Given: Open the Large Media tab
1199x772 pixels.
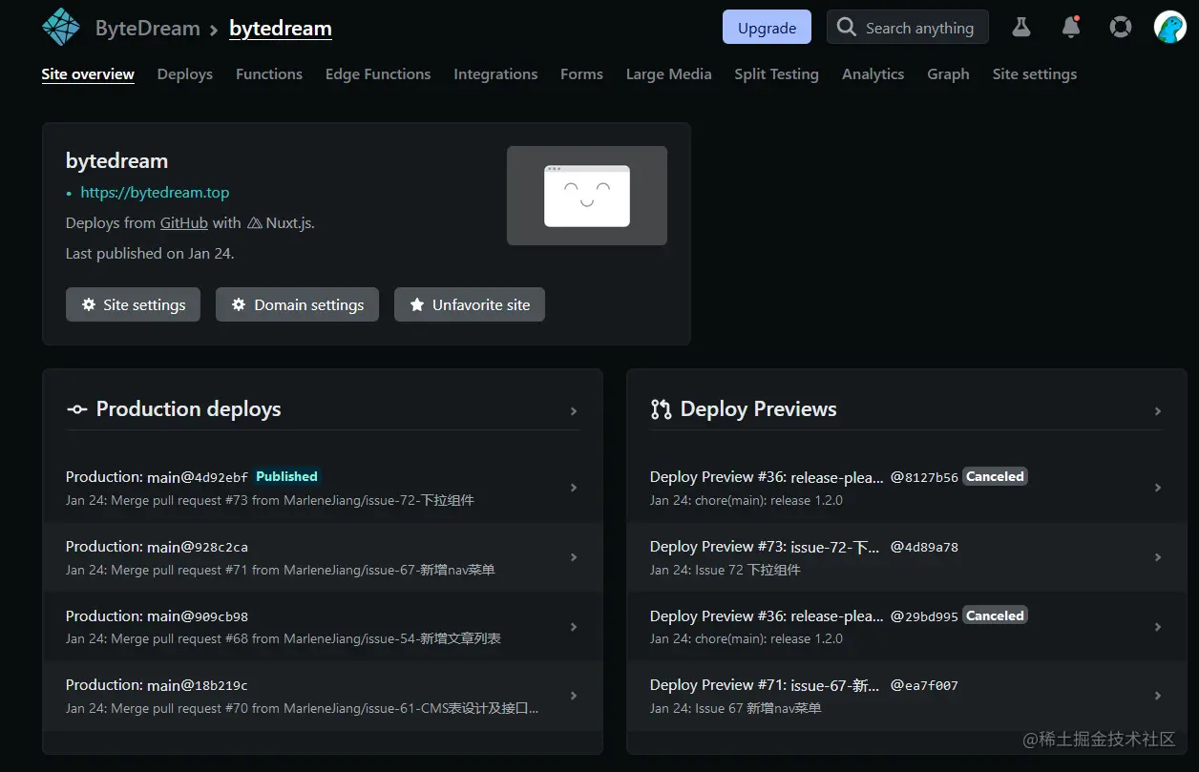Looking at the screenshot, I should 668,73.
